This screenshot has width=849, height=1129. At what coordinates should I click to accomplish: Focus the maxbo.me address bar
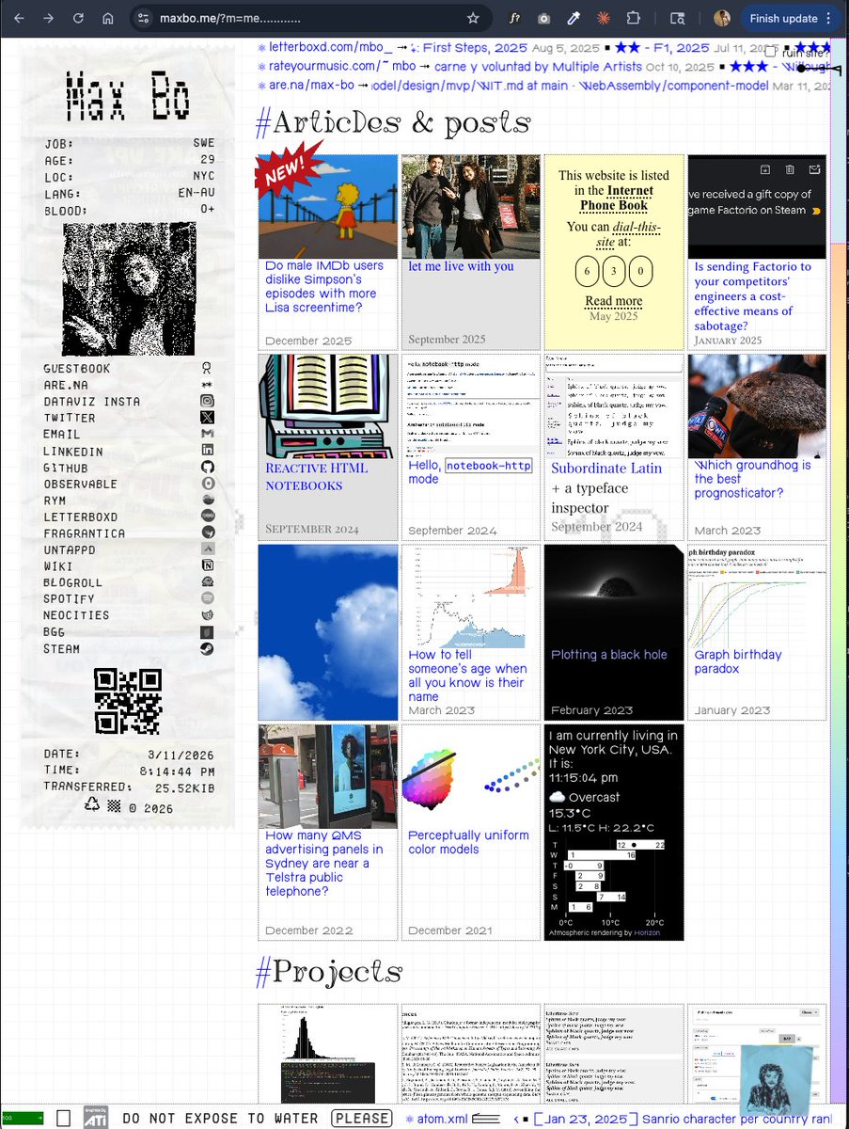point(310,18)
